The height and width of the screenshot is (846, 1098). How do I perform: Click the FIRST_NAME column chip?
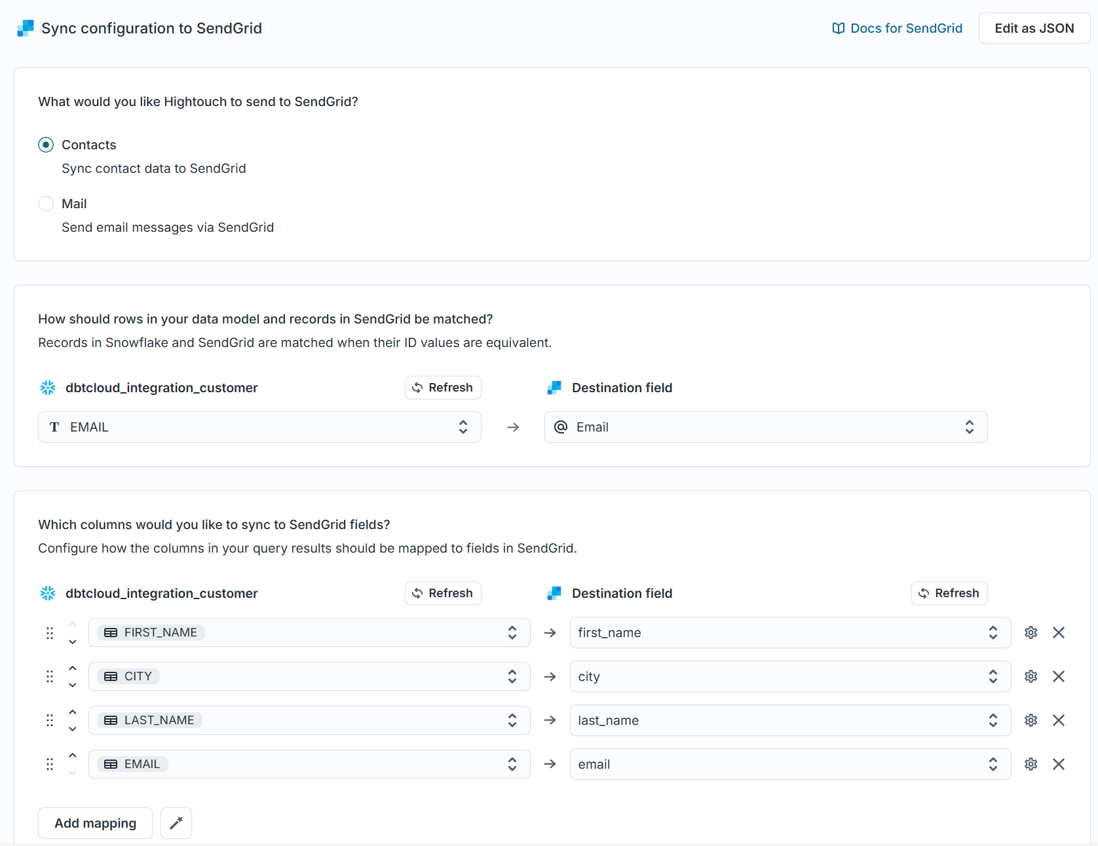coord(151,633)
